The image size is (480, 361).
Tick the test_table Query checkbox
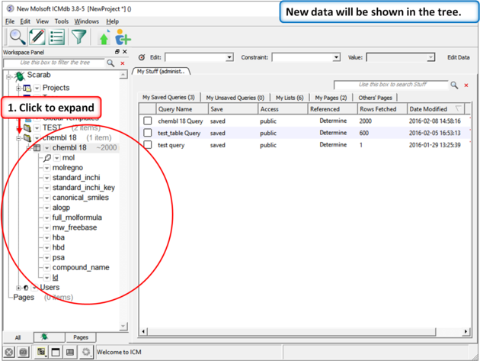coord(148,133)
